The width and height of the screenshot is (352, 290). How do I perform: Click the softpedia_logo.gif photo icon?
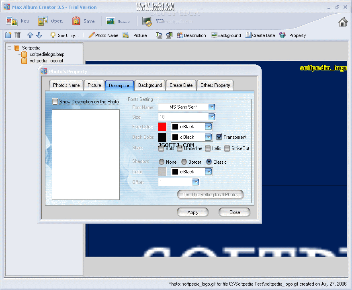(x=24, y=61)
